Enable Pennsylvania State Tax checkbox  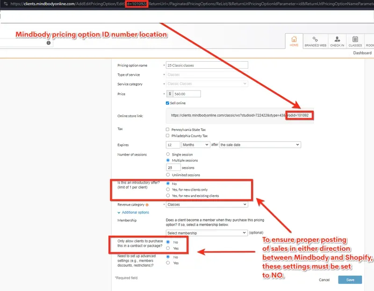(168, 129)
